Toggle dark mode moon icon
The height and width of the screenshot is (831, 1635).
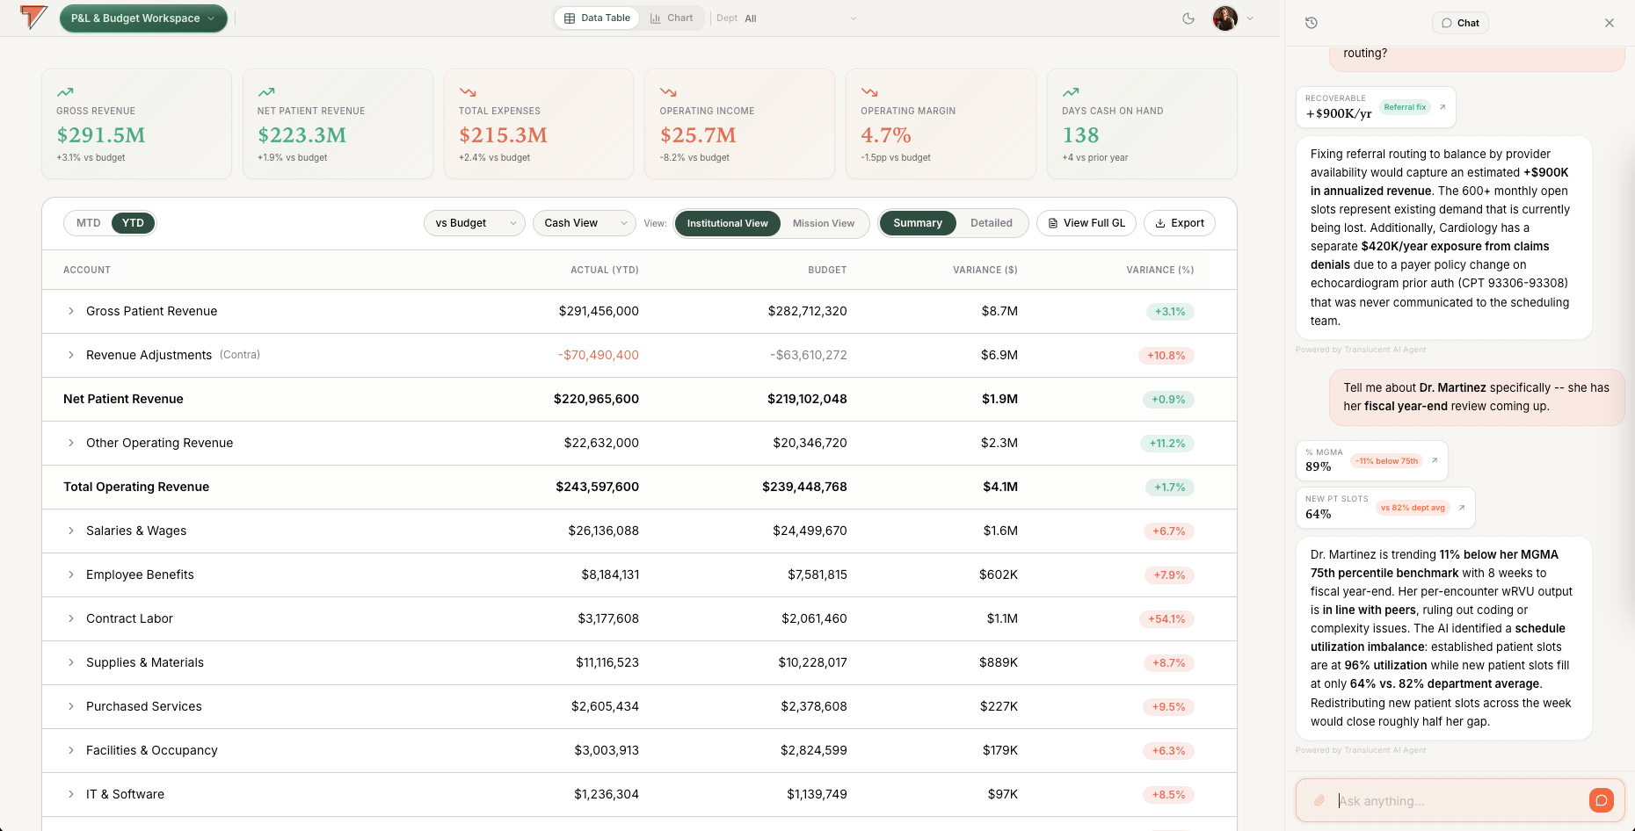(x=1188, y=18)
